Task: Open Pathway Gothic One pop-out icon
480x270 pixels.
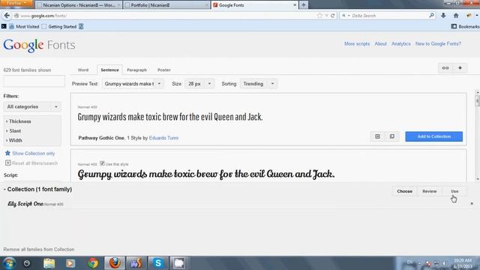Action: [391, 136]
